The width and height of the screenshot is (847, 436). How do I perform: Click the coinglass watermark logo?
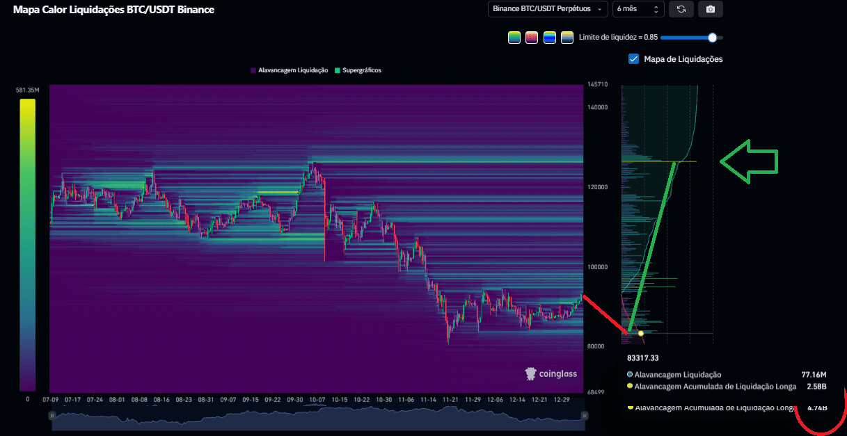551,373
